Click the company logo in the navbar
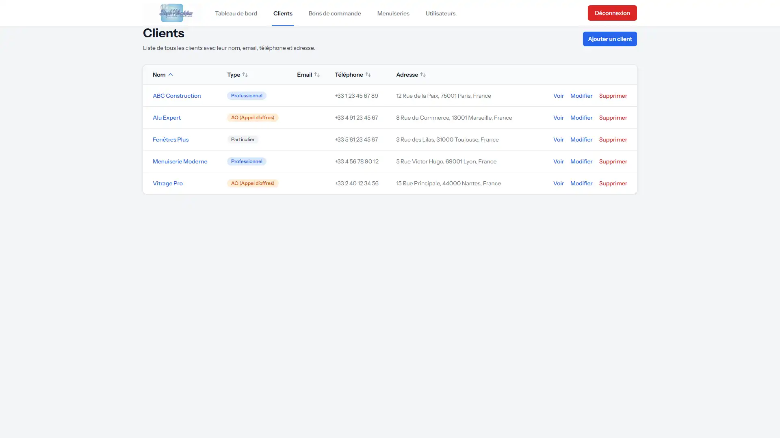780x438 pixels. coord(176,13)
